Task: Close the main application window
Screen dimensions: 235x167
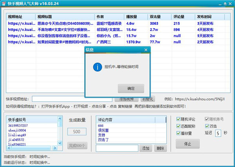Action: click(x=230, y=4)
